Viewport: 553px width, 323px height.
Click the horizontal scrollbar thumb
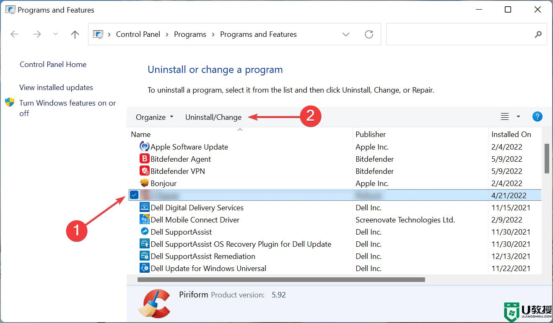point(281,279)
